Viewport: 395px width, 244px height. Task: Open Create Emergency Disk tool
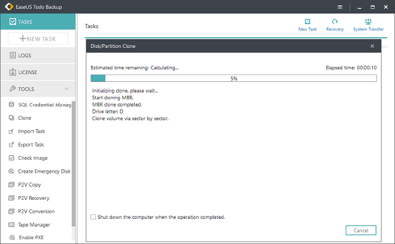click(44, 171)
